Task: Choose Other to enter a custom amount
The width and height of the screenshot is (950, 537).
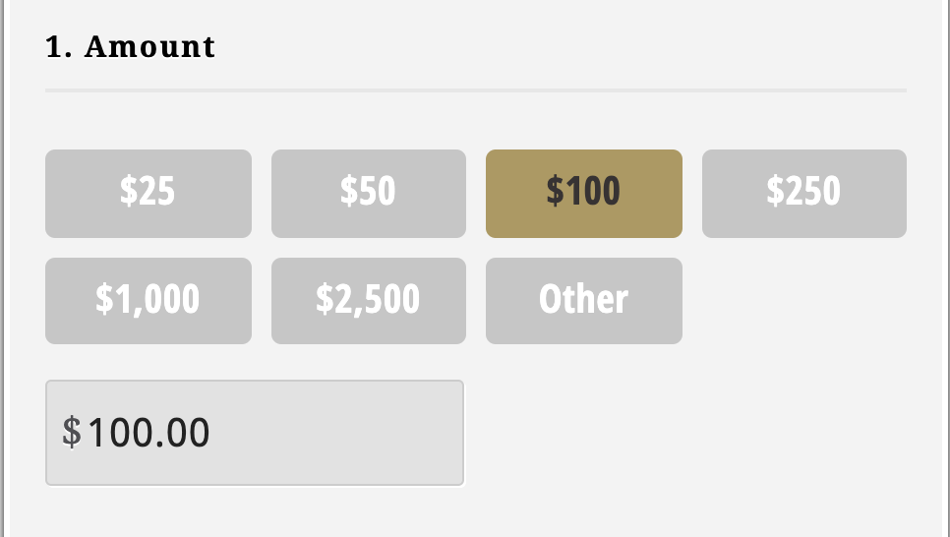Action: [583, 300]
